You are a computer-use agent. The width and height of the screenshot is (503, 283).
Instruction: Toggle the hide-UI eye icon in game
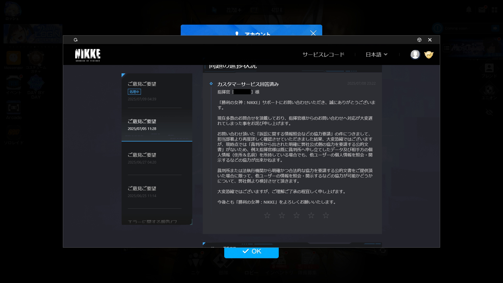click(489, 112)
